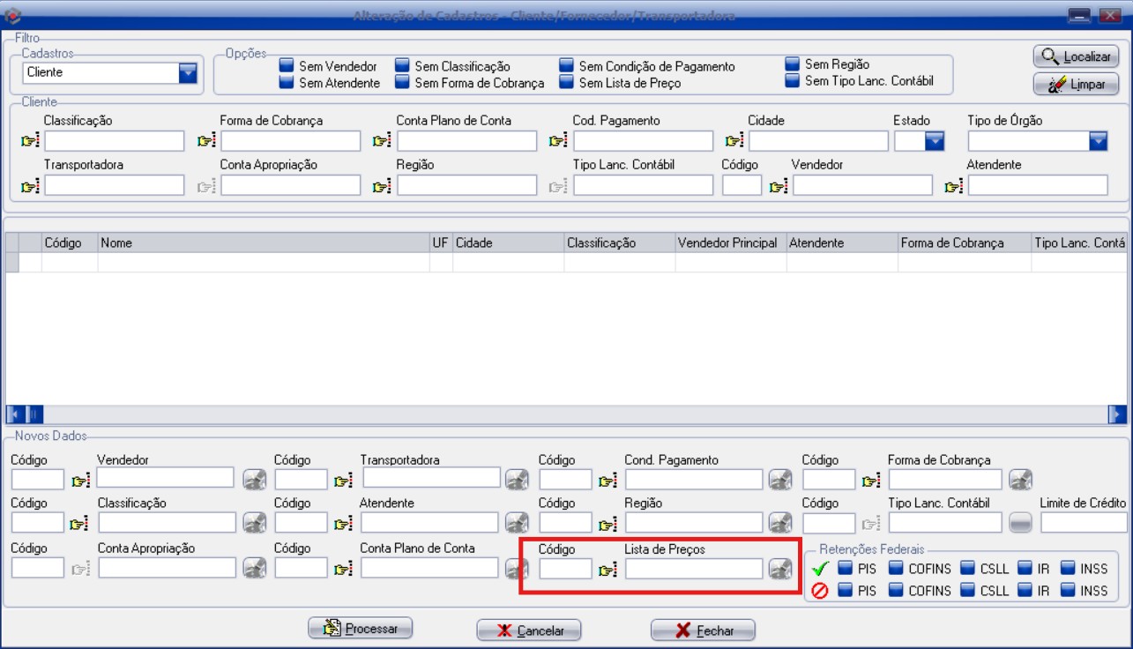Check COFINS in the green retention row
Screen dimensions: 1133x649
896,569
